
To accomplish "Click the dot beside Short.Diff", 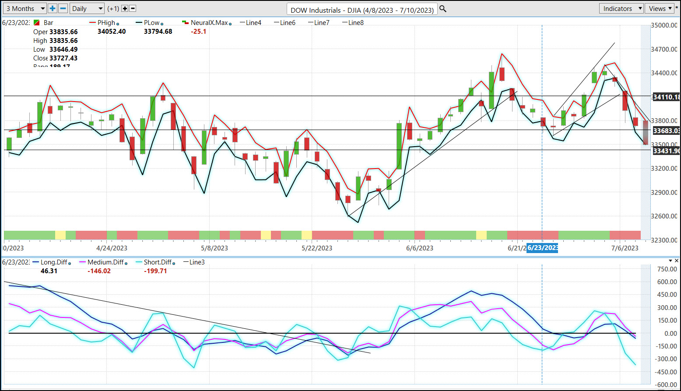I will (174, 263).
